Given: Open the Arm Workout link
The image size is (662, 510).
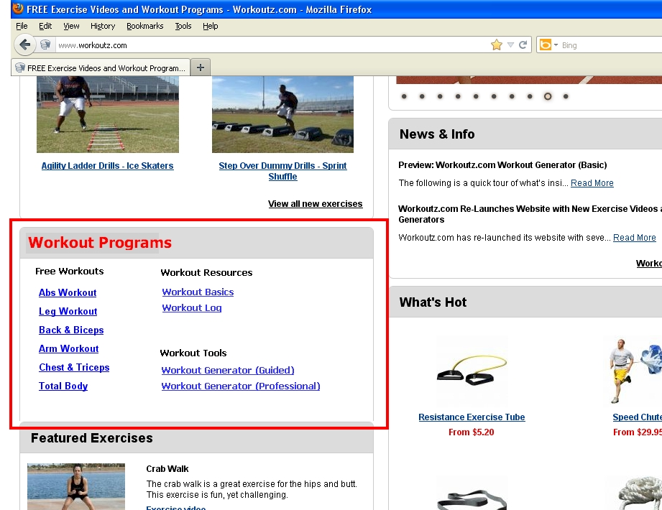Looking at the screenshot, I should point(68,349).
